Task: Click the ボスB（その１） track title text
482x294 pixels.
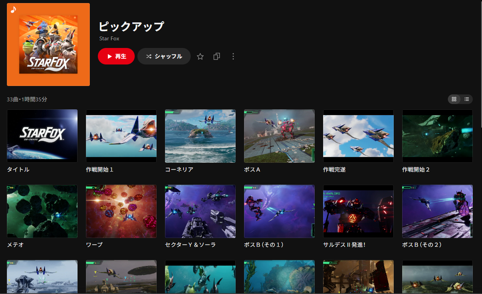Action: pos(264,244)
